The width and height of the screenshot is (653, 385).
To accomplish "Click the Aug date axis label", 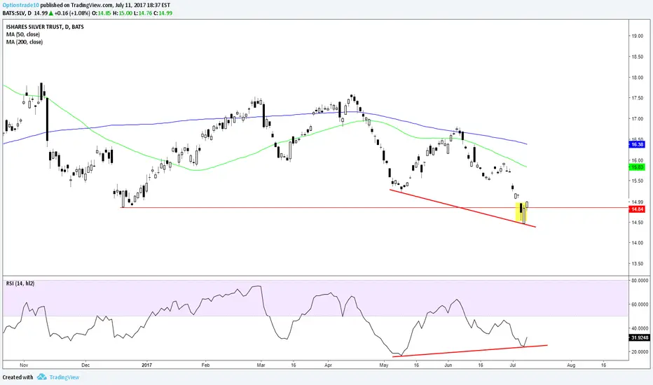I will (x=571, y=365).
